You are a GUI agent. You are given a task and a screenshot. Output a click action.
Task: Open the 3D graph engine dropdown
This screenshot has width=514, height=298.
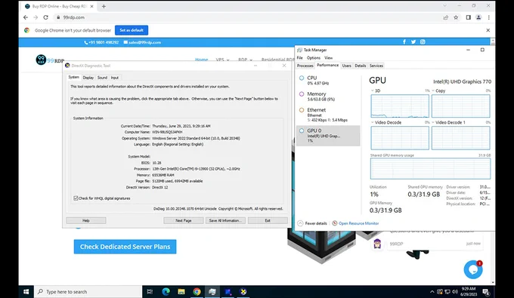(x=373, y=91)
